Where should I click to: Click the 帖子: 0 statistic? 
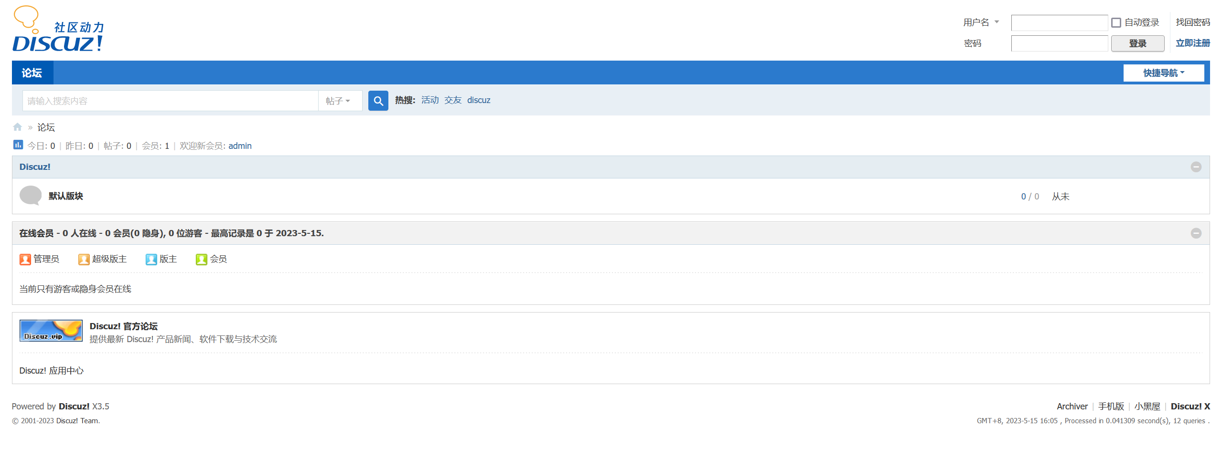(117, 146)
